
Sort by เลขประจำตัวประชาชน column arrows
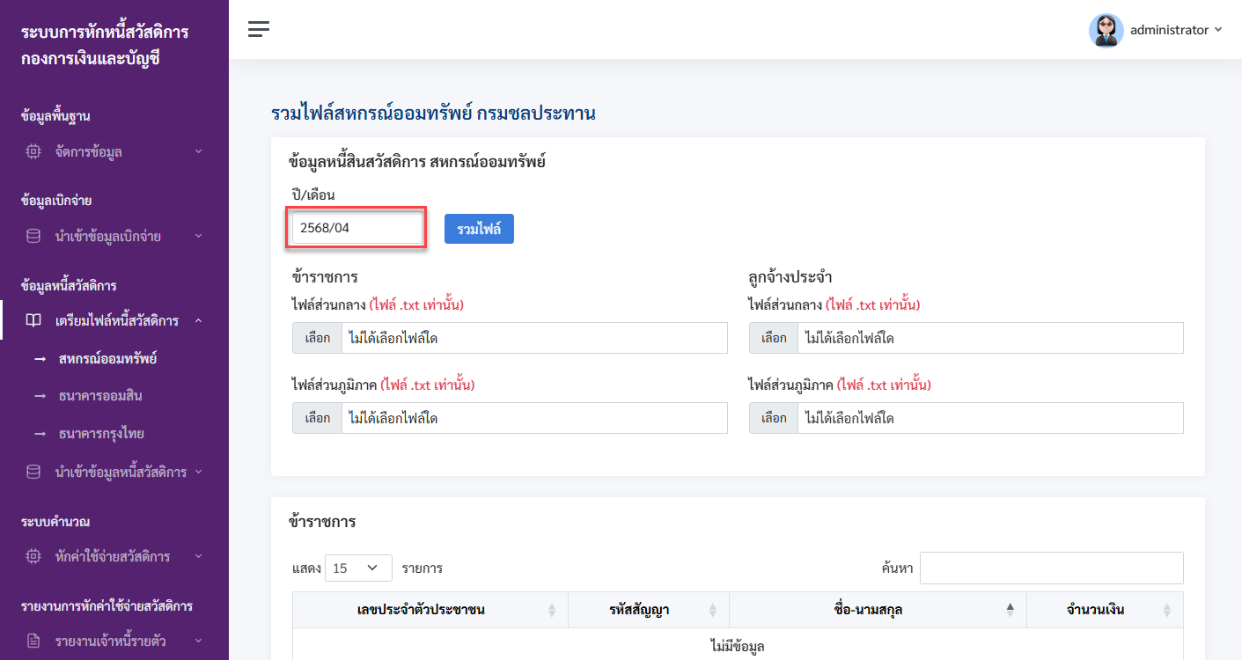click(x=552, y=610)
